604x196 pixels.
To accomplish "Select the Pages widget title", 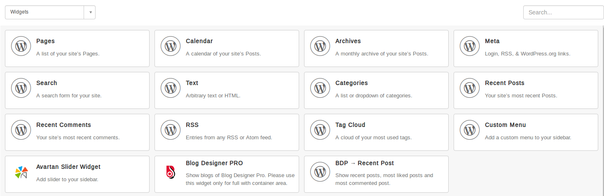I will (x=45, y=41).
